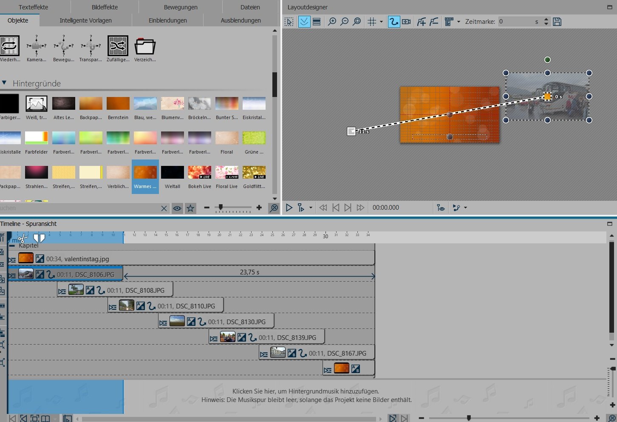Click the zoom out magnifier in Layoutdesigner
This screenshot has height=422, width=617.
coord(345,22)
